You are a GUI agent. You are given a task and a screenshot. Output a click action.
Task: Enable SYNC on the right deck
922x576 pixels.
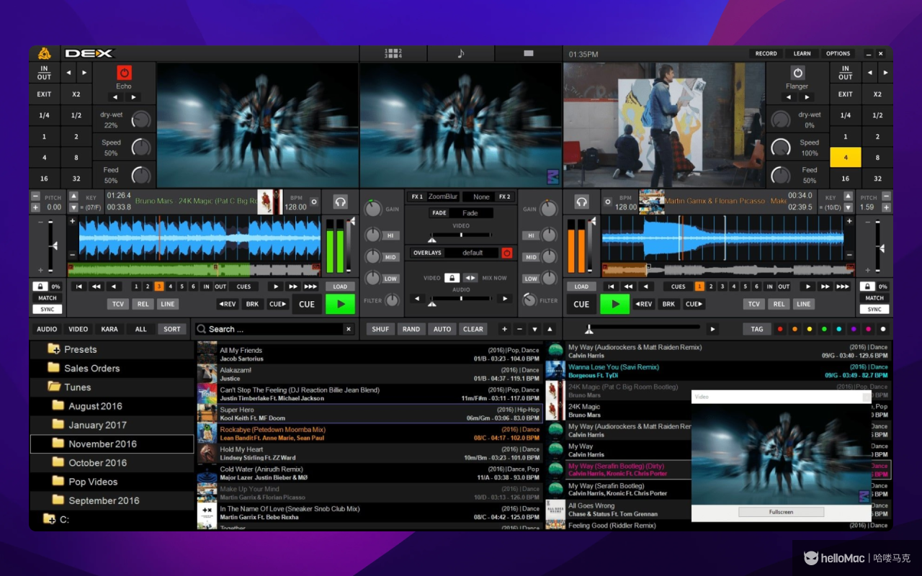pos(874,309)
